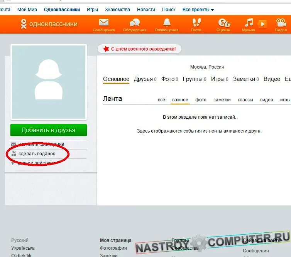Click the music play button icon
291x257 pixels.
tap(262, 24)
